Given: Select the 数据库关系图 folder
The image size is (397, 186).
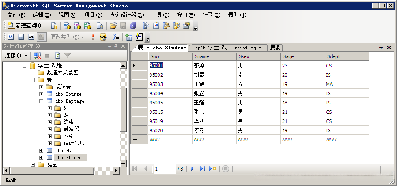Looking at the screenshot, I should tap(62, 73).
